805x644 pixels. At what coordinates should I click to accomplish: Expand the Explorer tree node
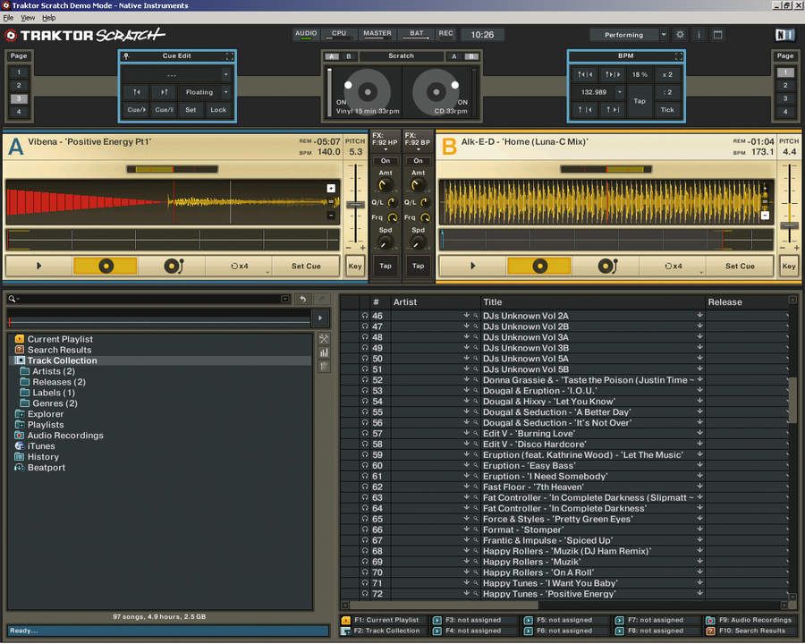tap(20, 414)
